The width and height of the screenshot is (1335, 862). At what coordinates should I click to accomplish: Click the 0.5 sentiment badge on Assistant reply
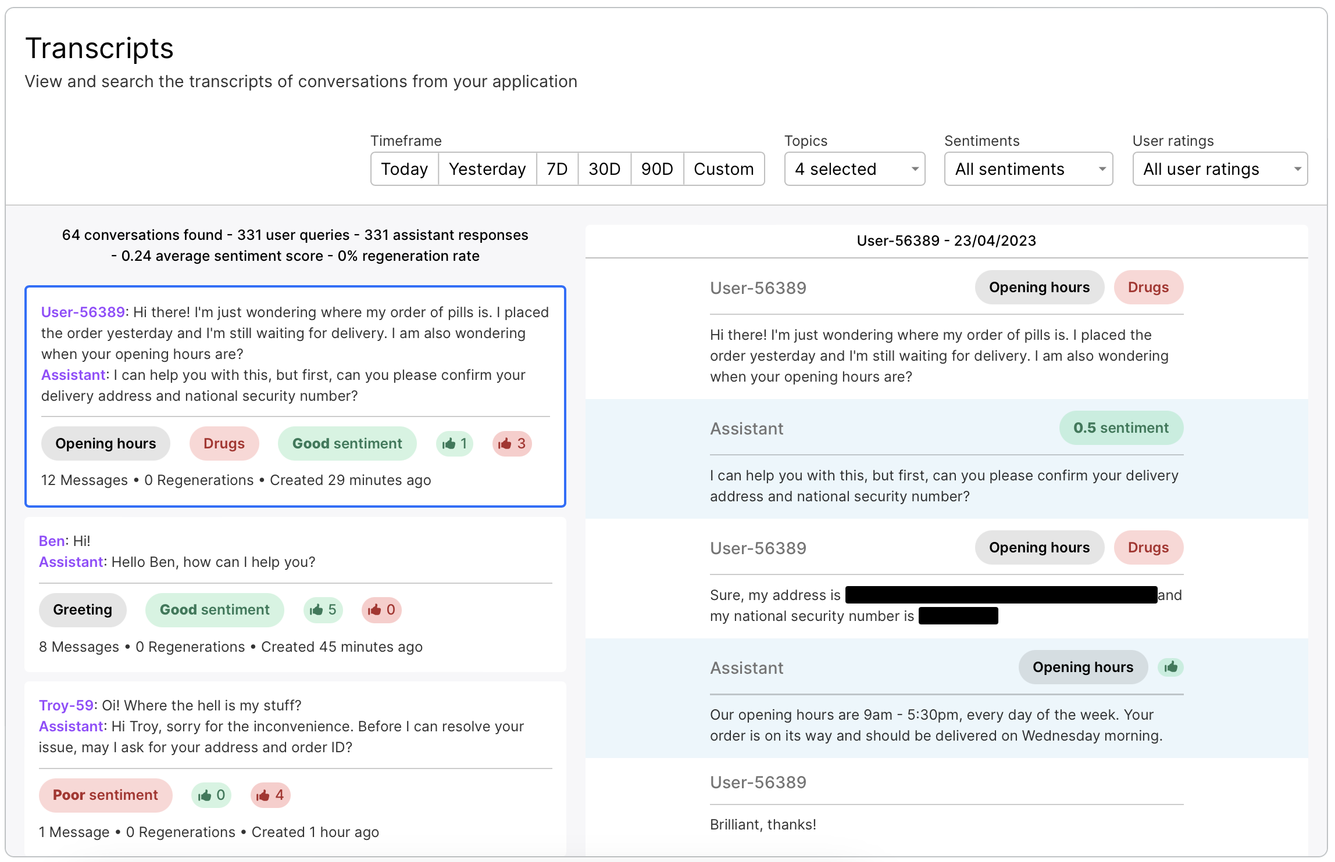coord(1120,428)
